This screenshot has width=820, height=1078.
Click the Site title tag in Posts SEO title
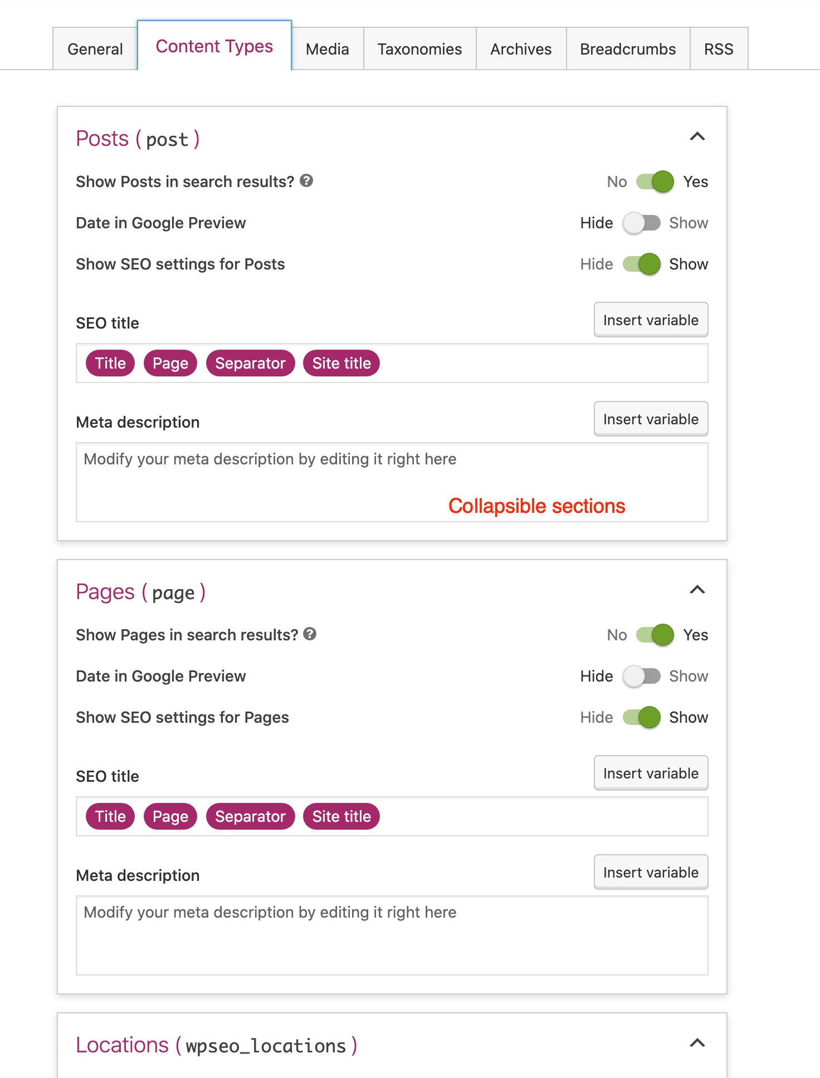pyautogui.click(x=341, y=363)
